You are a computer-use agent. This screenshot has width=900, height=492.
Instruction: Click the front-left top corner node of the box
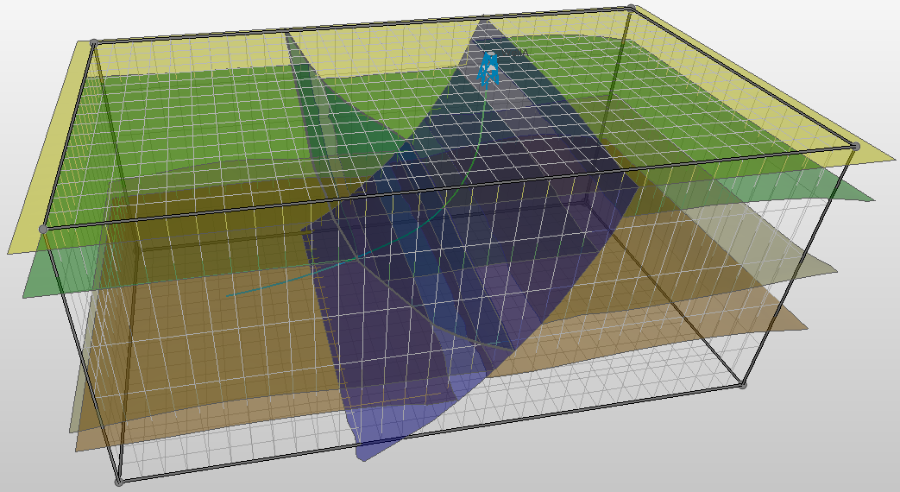click(x=43, y=230)
